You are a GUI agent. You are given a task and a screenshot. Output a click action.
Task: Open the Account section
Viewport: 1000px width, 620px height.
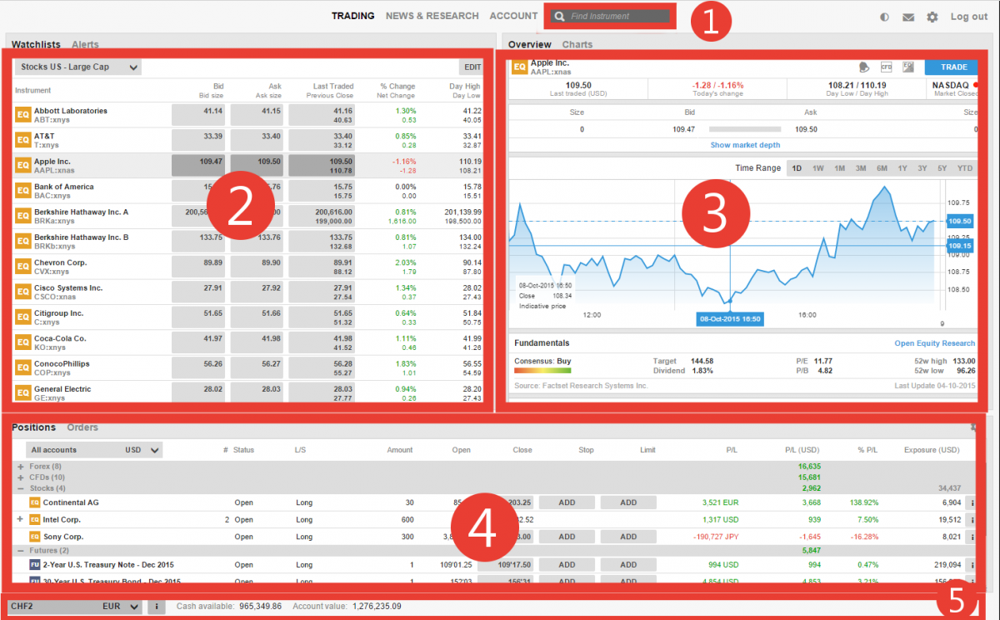513,16
